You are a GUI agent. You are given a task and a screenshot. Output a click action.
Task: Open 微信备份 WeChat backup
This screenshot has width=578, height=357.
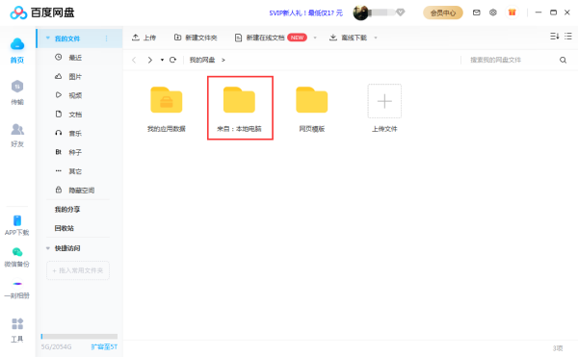[17, 257]
